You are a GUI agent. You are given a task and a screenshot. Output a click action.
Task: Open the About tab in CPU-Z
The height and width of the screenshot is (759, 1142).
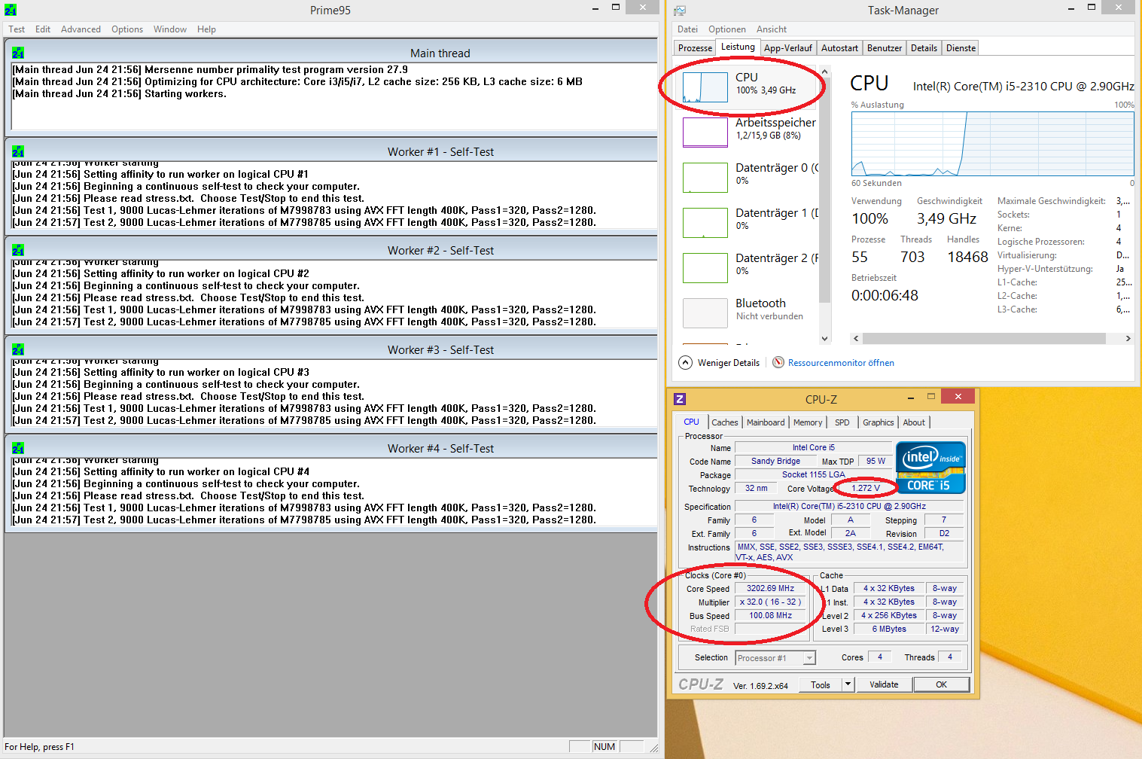coord(914,422)
